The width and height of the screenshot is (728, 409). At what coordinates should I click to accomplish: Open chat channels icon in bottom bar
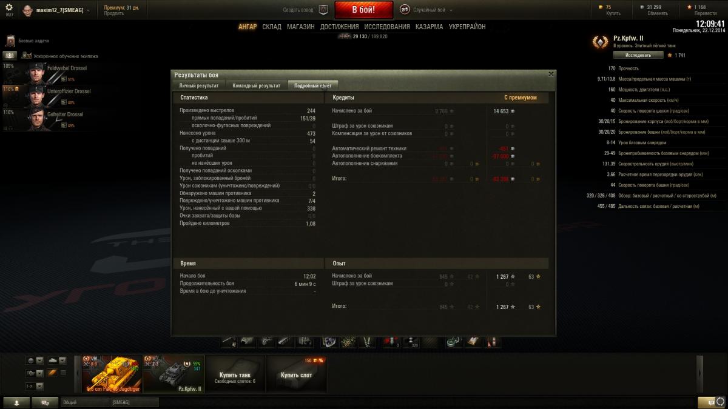(45, 402)
